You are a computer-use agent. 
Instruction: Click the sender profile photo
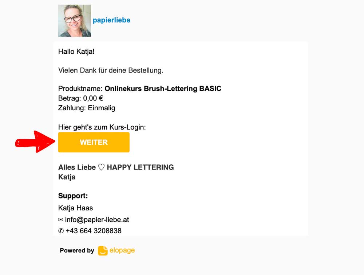pos(75,21)
